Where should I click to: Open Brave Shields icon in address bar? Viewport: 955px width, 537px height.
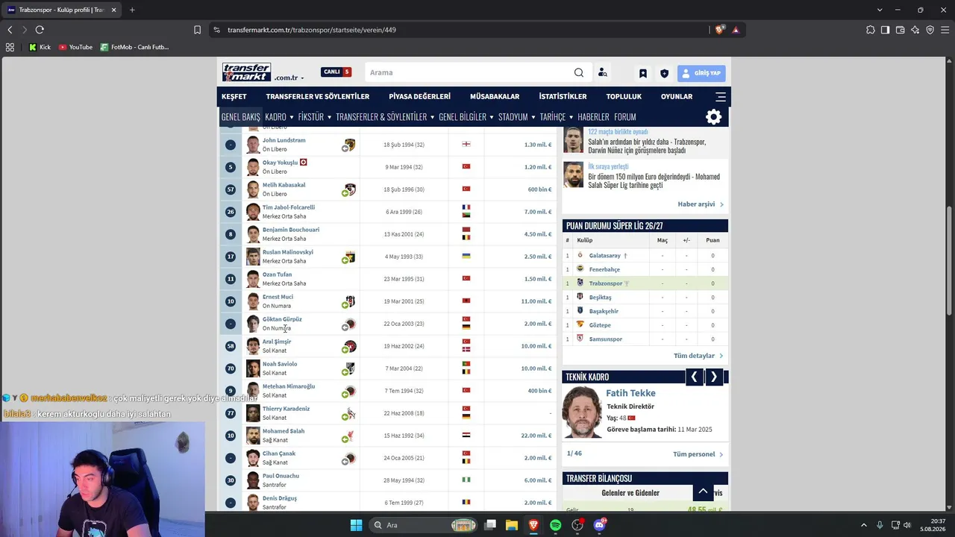click(x=719, y=30)
